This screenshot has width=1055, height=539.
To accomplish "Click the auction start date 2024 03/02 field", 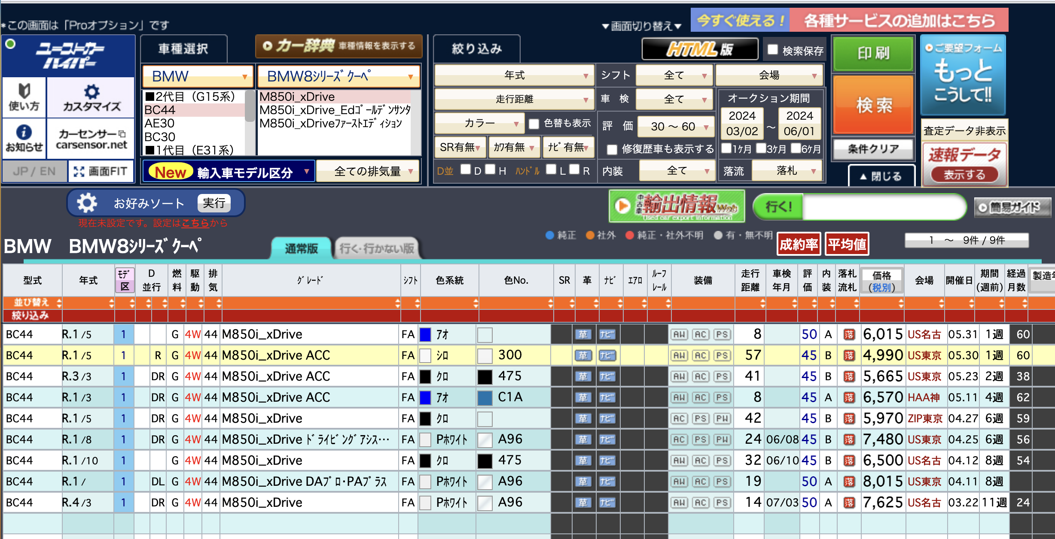I will (x=742, y=124).
